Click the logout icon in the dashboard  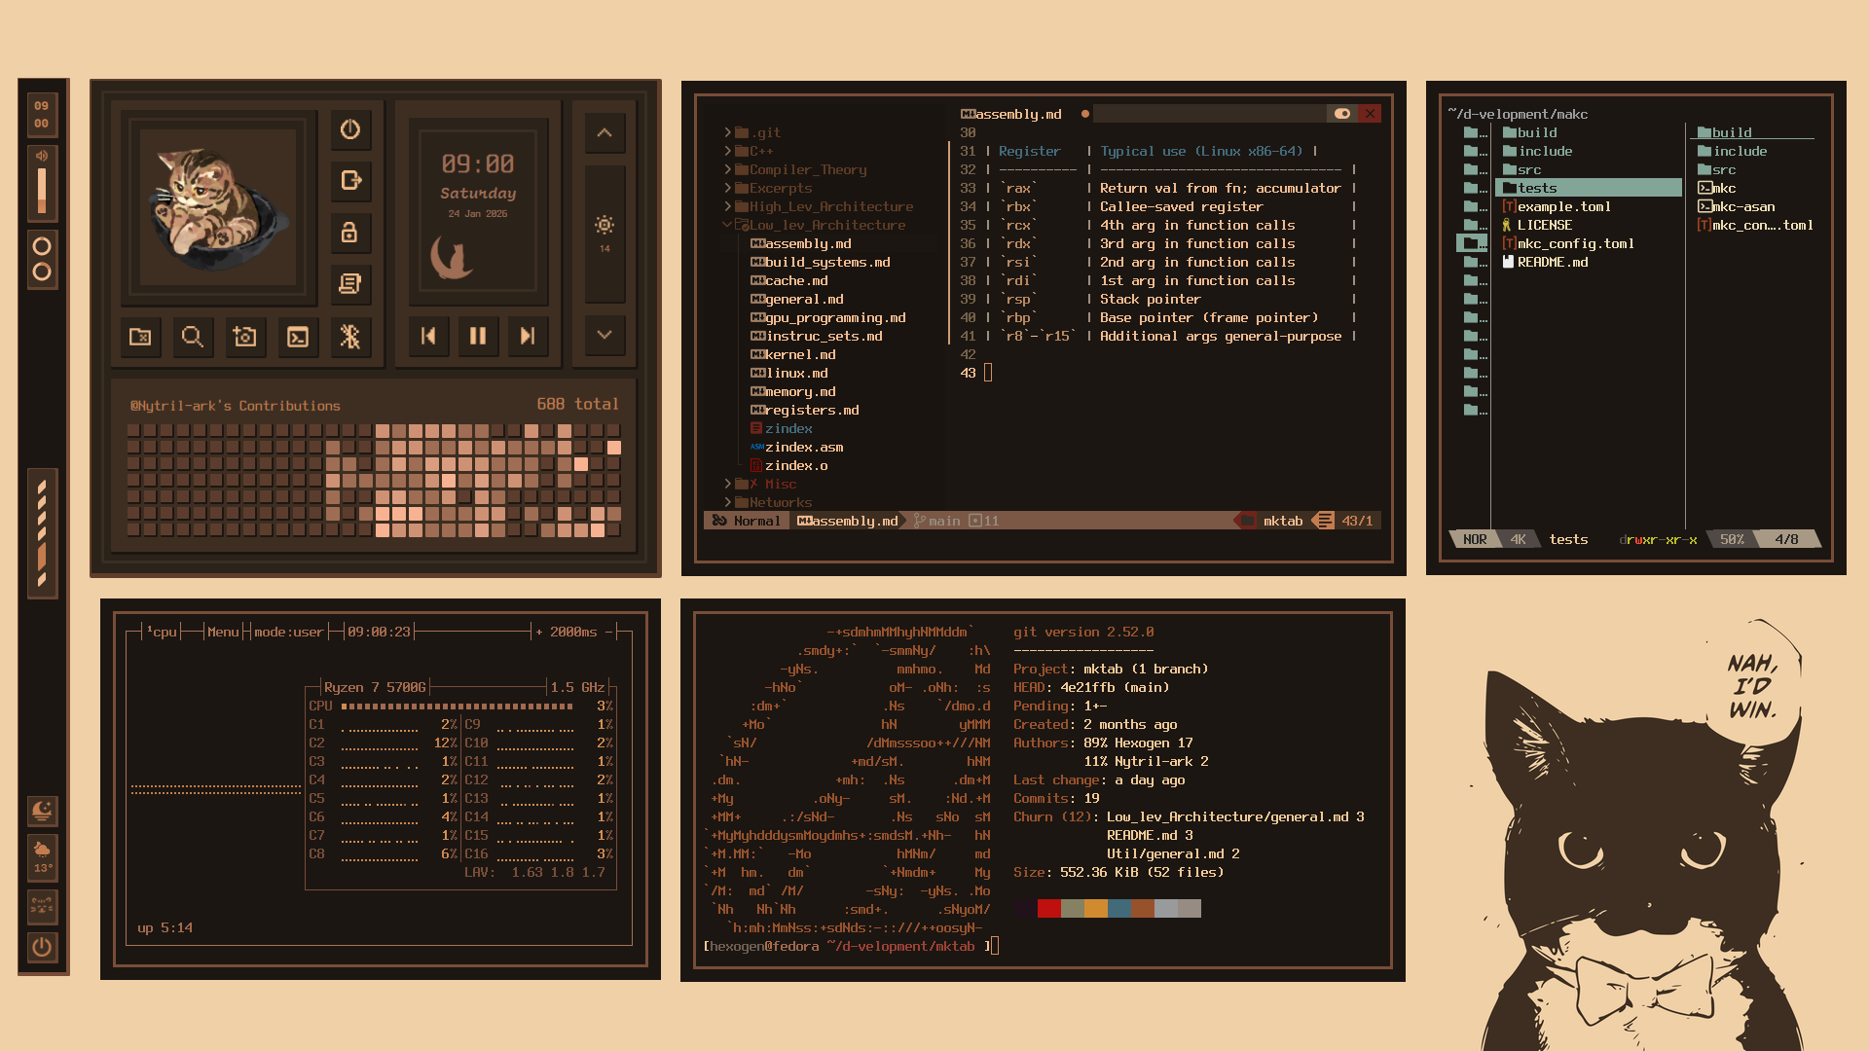pyautogui.click(x=350, y=180)
